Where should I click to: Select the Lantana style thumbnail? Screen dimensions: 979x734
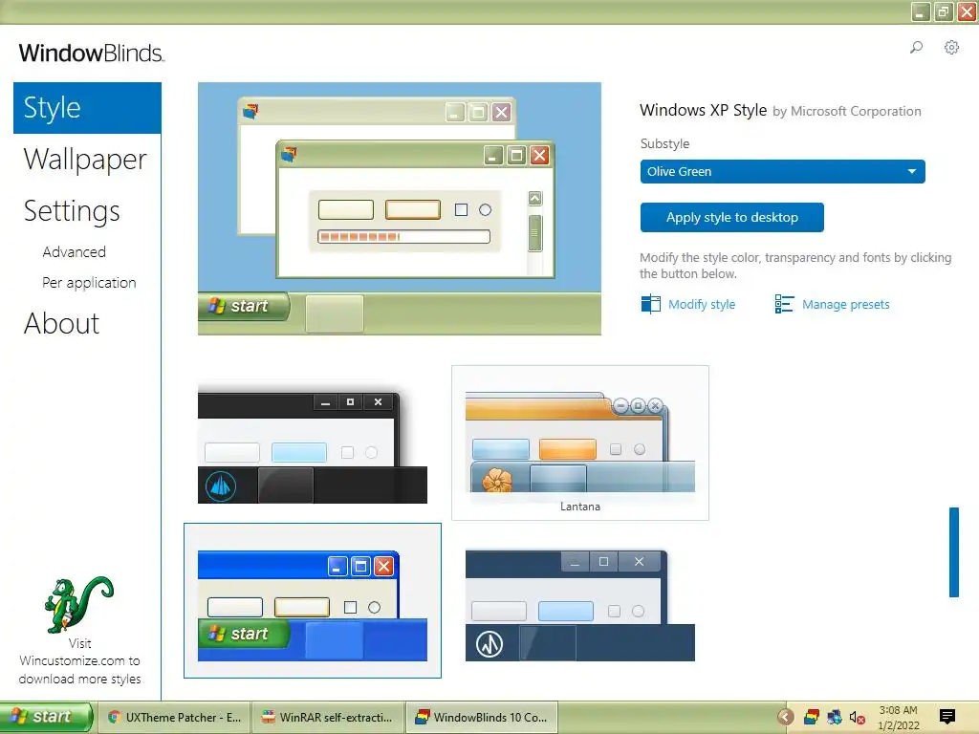(x=580, y=443)
